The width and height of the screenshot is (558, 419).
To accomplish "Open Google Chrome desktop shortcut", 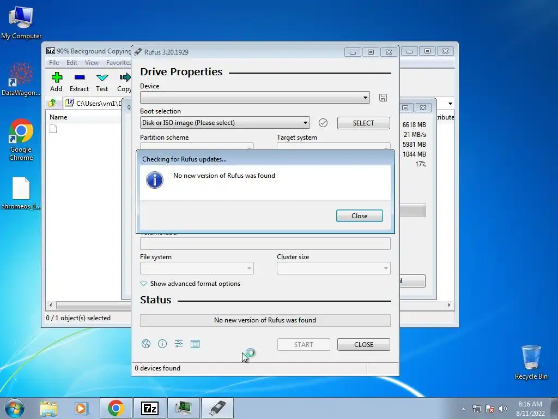I will click(x=21, y=140).
